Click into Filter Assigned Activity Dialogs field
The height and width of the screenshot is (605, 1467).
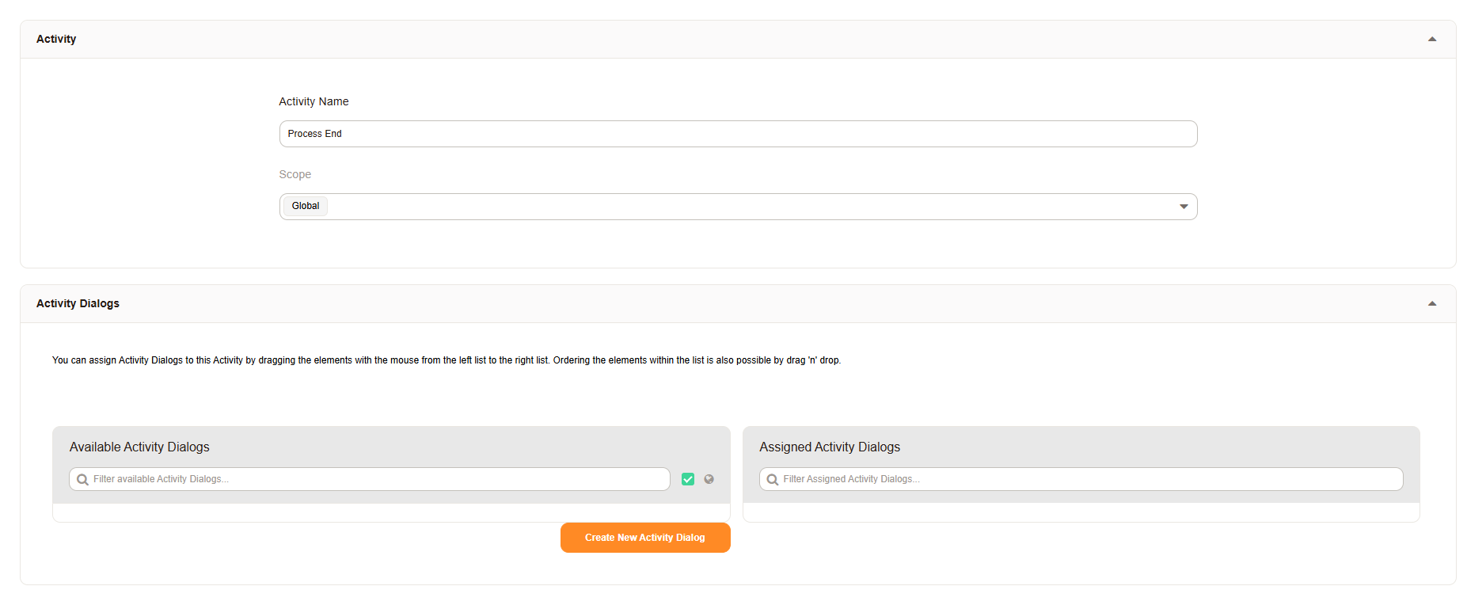[1085, 479]
